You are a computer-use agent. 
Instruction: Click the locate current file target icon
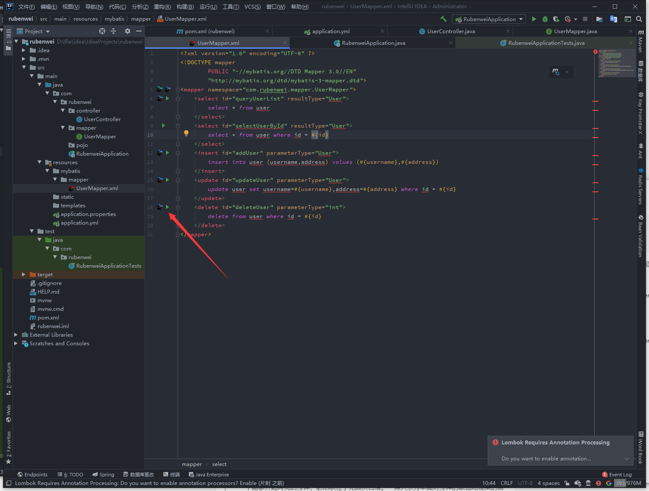[x=102, y=31]
